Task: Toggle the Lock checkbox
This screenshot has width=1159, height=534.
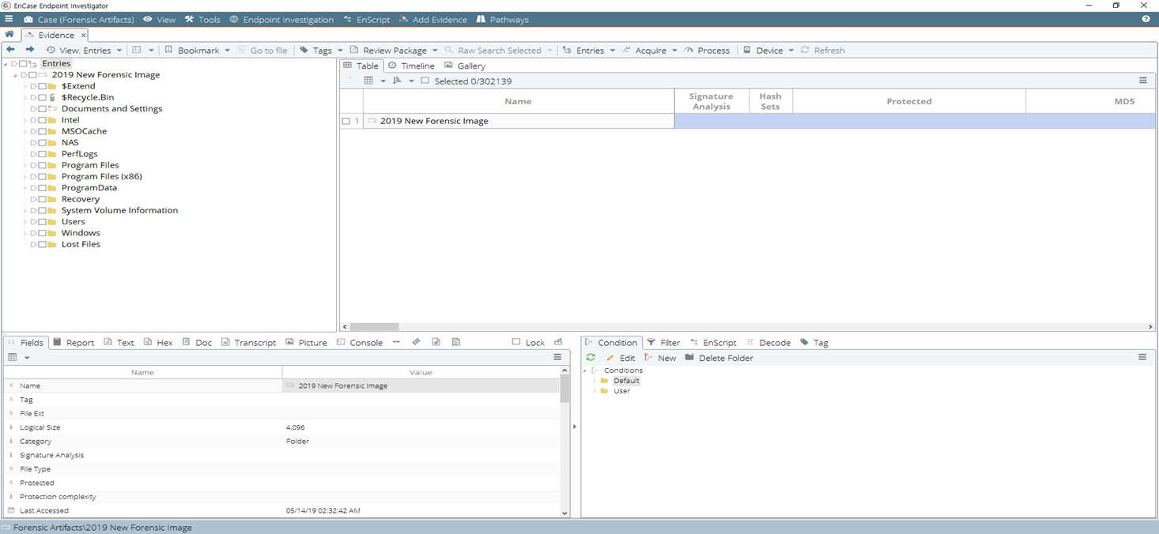Action: pyautogui.click(x=516, y=342)
